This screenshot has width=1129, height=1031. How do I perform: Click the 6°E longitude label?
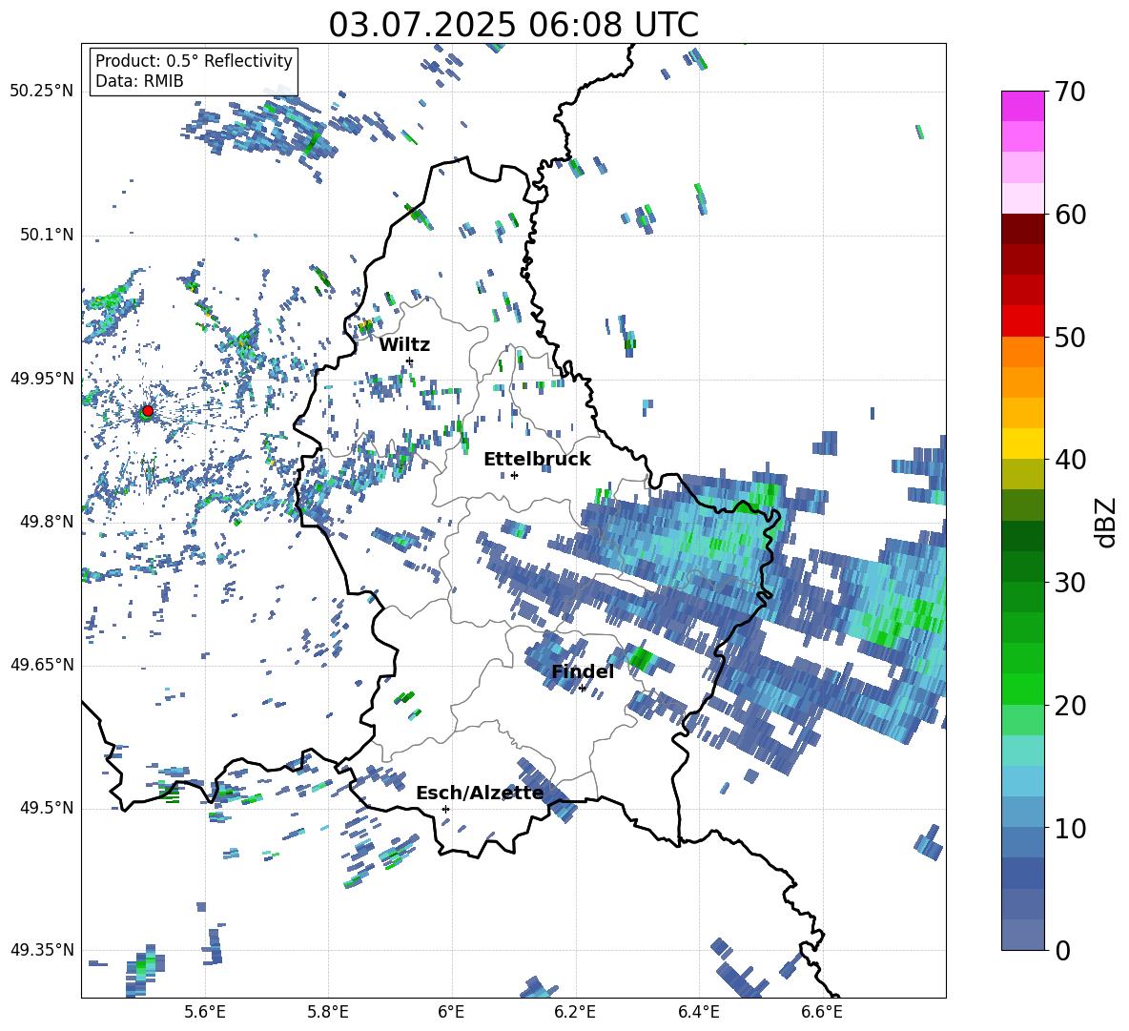[451, 1012]
